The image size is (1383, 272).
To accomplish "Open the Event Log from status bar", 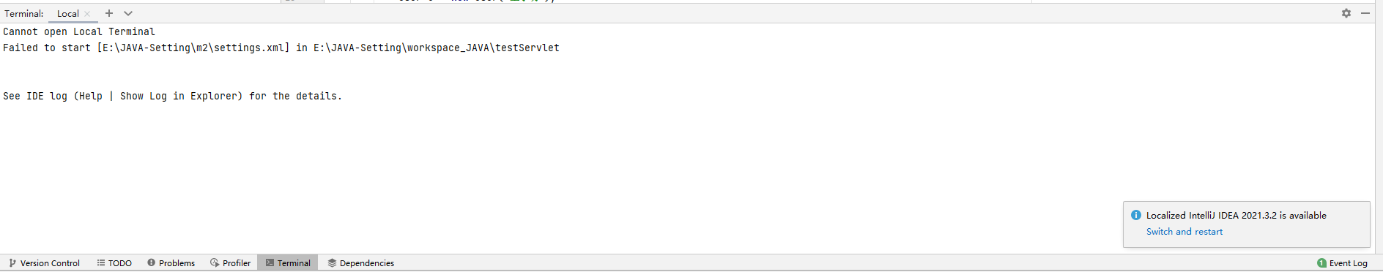I will [1342, 263].
